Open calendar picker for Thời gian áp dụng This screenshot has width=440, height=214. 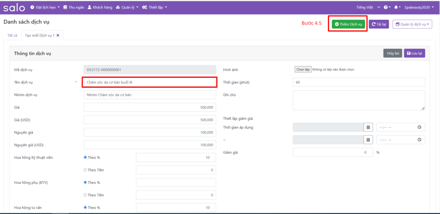368,127
